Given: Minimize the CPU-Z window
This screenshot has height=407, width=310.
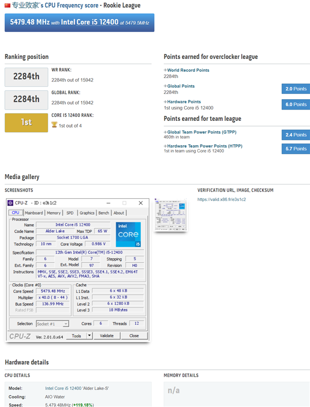Looking at the screenshot, I should [109, 203].
